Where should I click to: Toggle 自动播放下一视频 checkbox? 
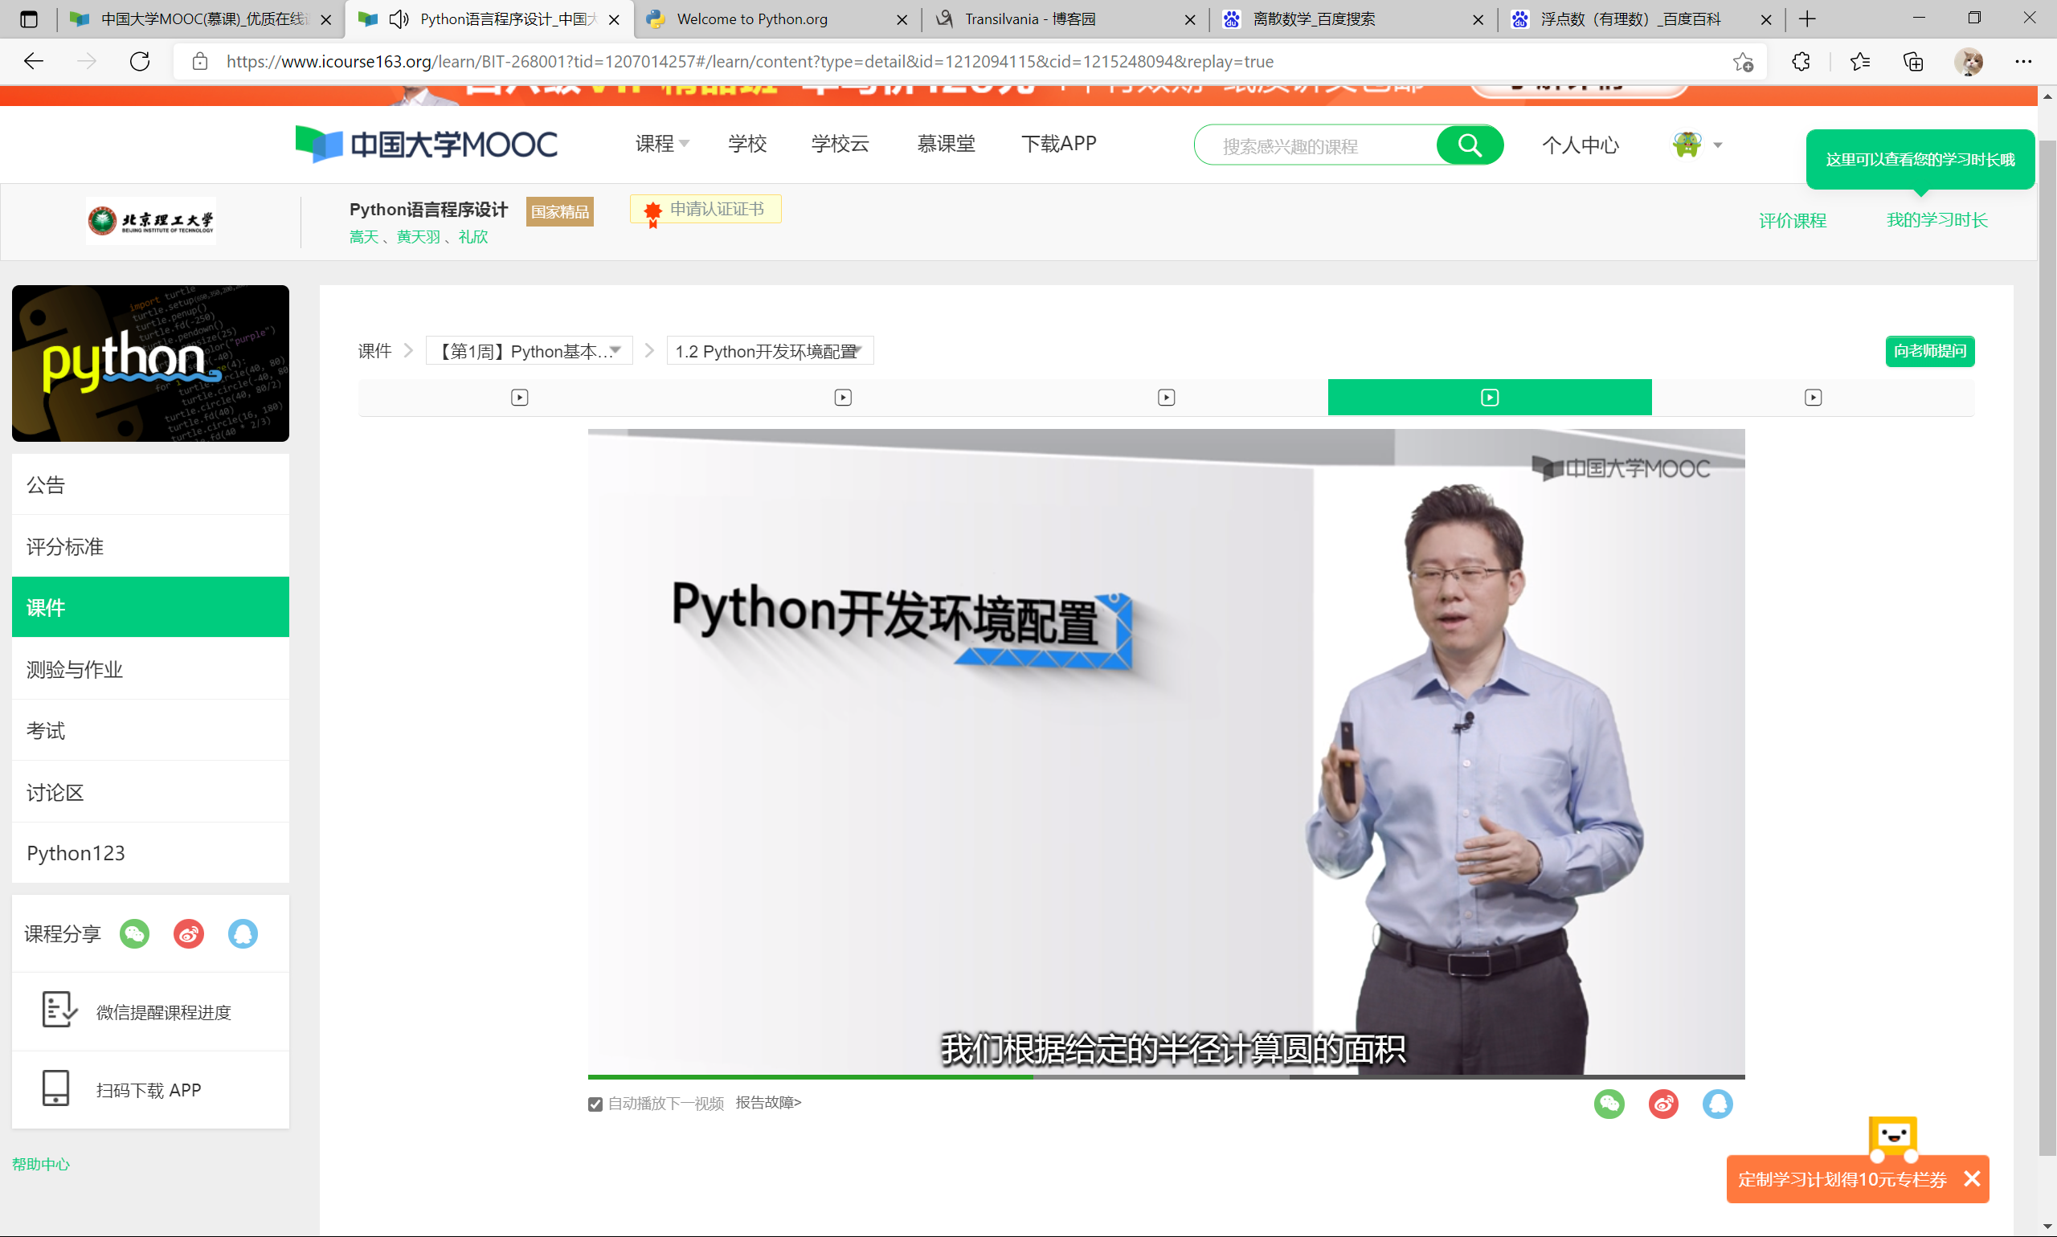(595, 1104)
